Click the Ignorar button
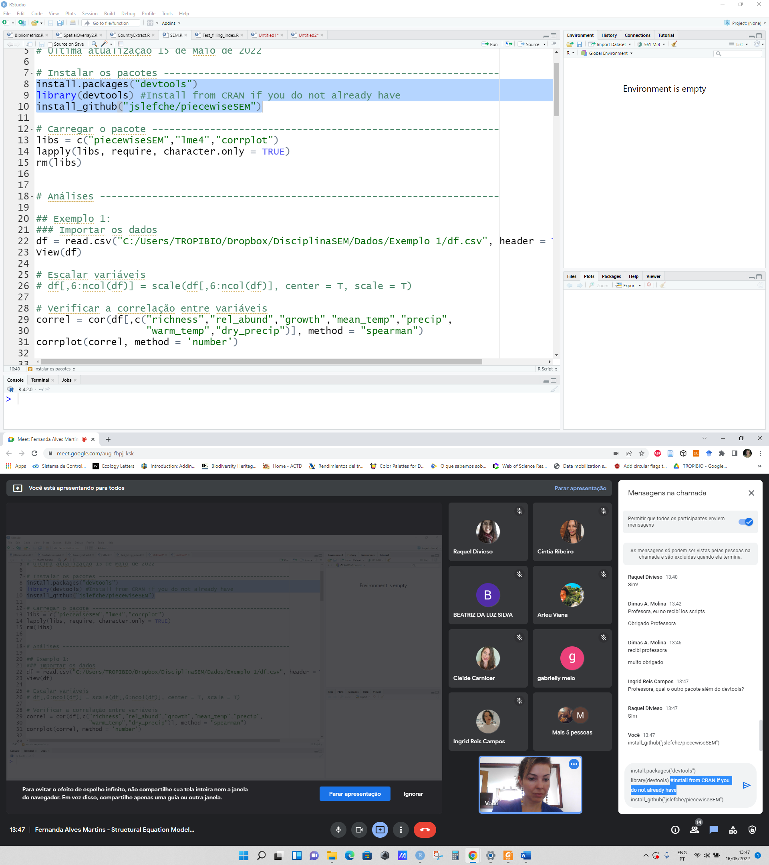Viewport: 769px width, 865px height. coord(413,793)
